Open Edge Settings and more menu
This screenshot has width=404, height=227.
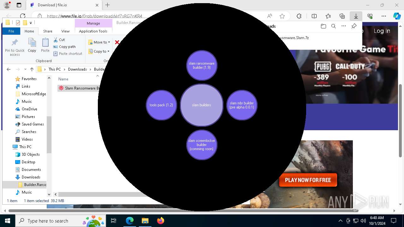[x=384, y=16]
